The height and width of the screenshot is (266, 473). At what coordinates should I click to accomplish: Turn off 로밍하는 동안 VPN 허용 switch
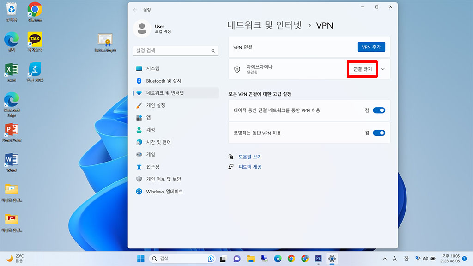tap(379, 133)
